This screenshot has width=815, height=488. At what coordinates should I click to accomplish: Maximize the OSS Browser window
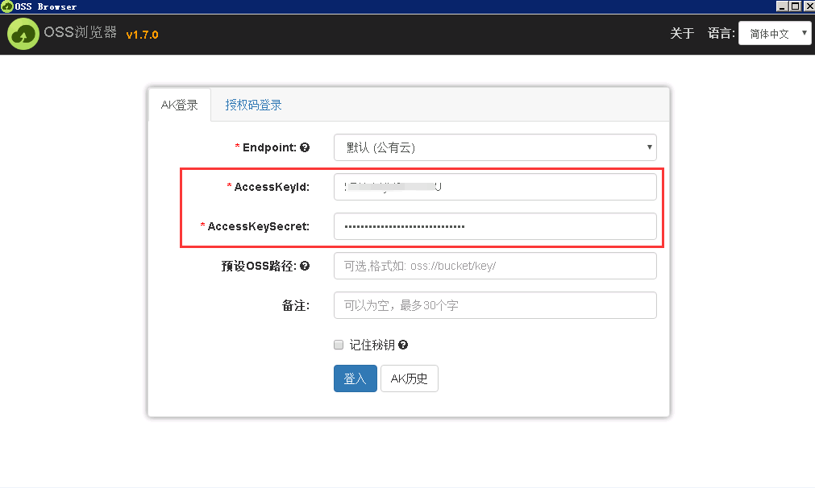[795, 6]
